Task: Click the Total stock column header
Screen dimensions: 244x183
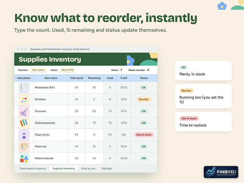Action: click(77, 78)
